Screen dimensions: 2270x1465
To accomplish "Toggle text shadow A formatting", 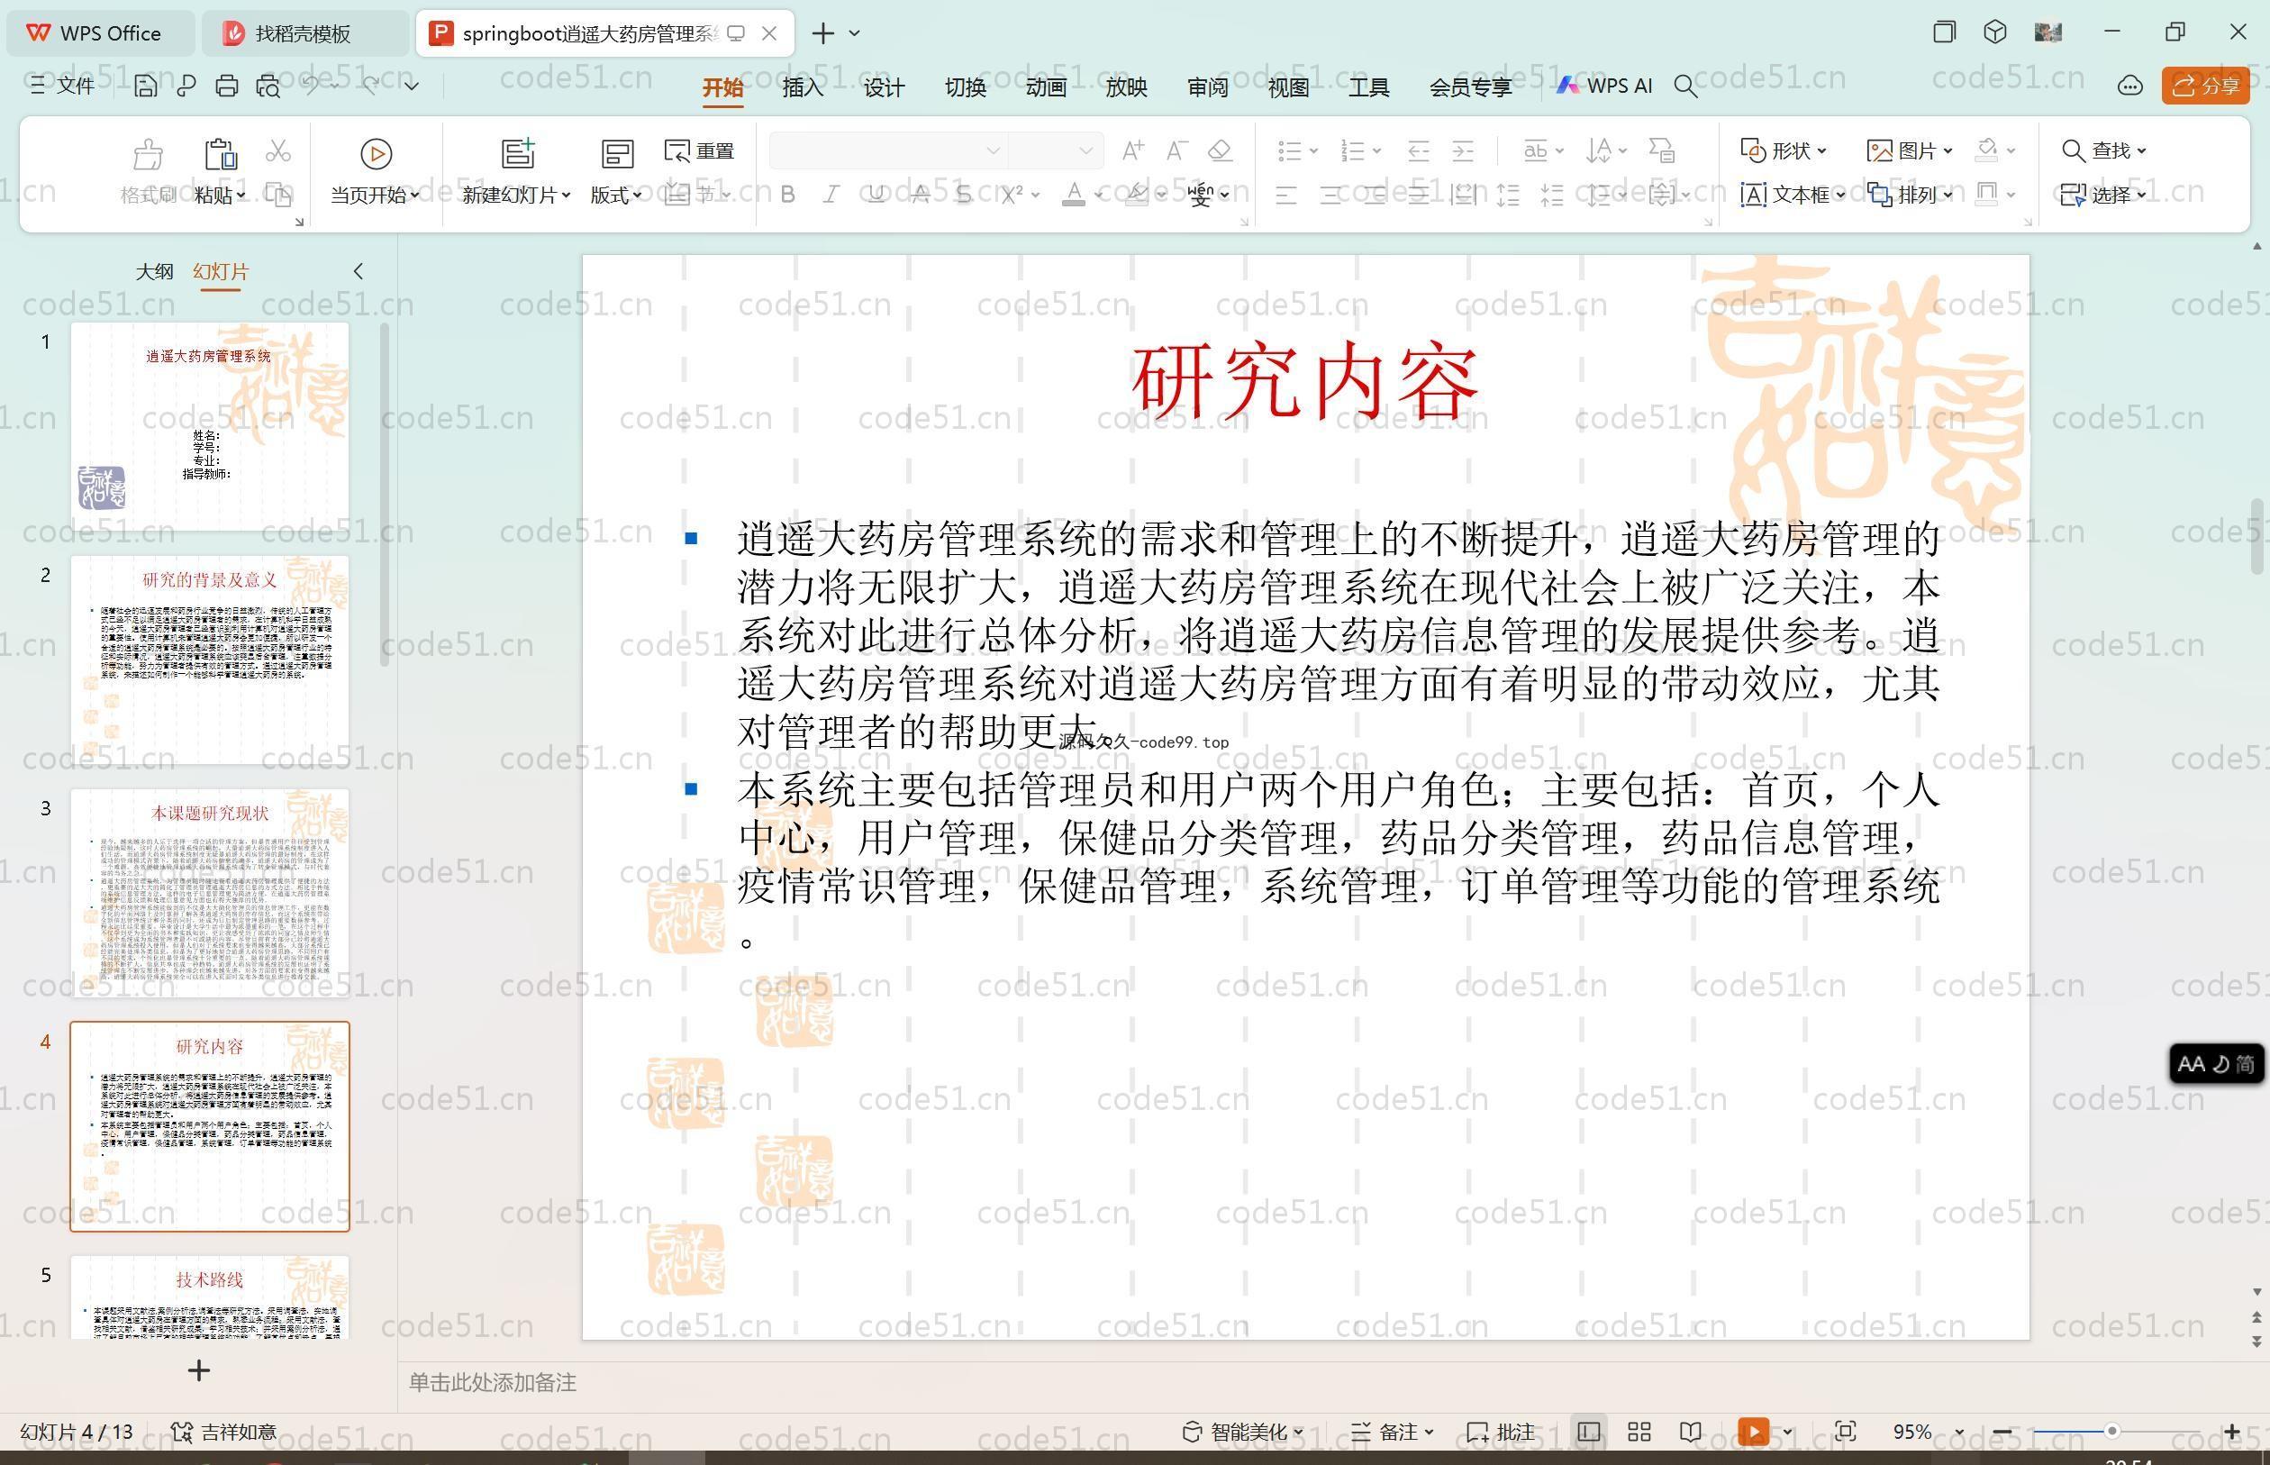I will (x=920, y=195).
